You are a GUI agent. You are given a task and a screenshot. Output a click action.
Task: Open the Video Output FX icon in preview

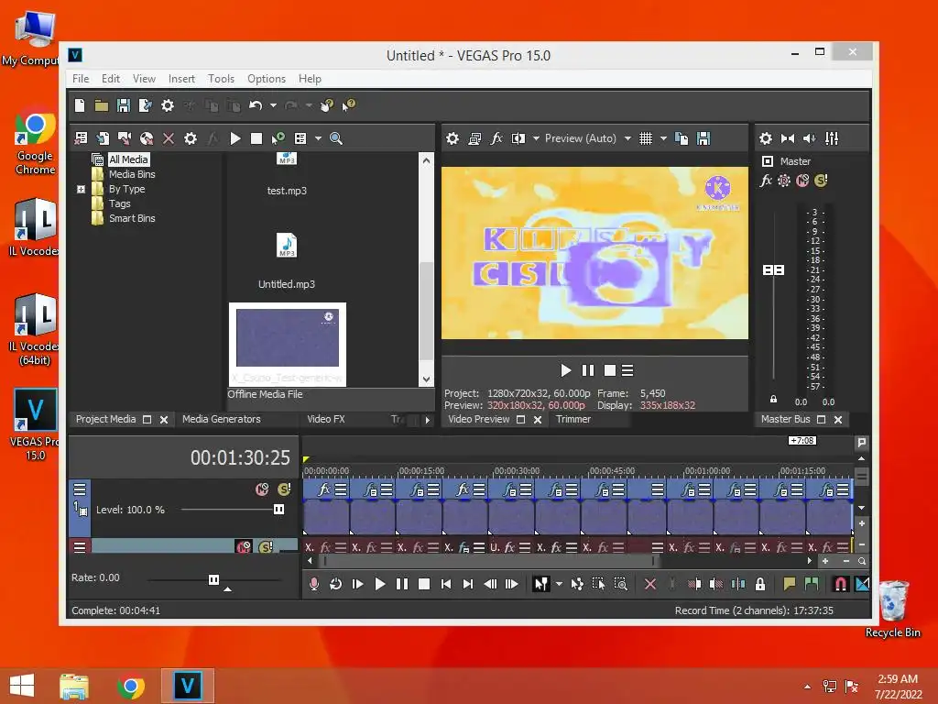click(496, 139)
